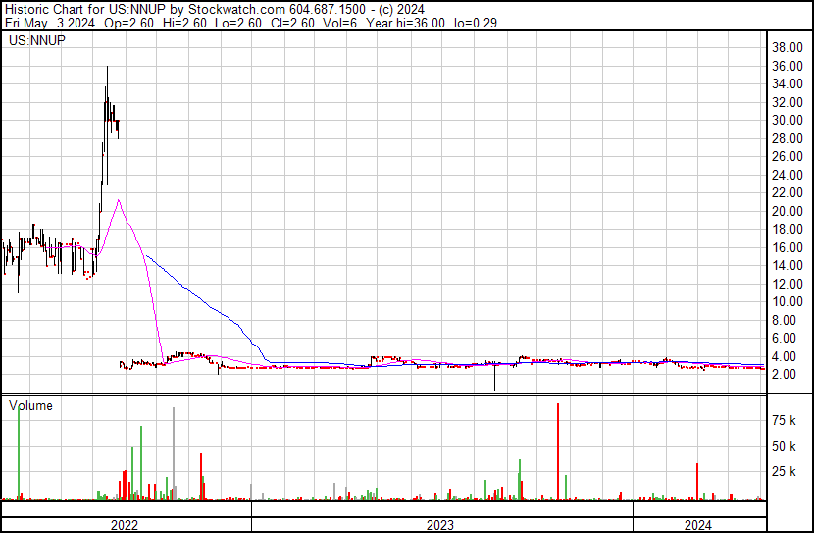Click the peak of the pink moving average line
This screenshot has width=814, height=533.
point(119,200)
